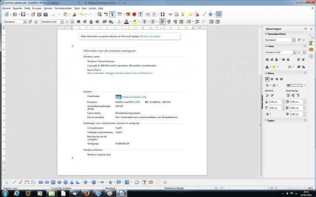Open the Invoegen menu
Screen dimensions: 316x197
click(x=37, y=8)
